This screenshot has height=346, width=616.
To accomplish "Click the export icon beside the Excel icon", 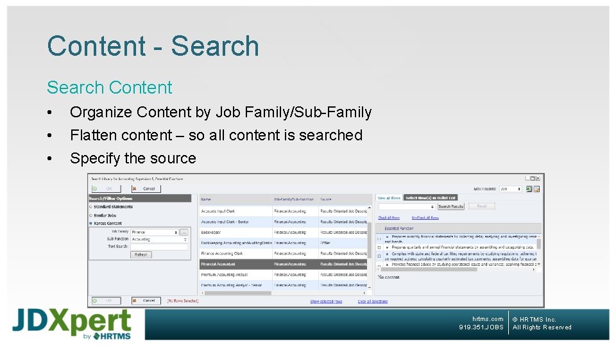I will pyautogui.click(x=536, y=189).
